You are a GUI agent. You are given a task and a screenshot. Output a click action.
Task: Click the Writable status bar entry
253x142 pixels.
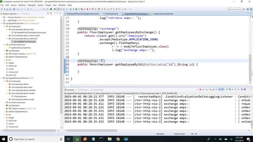tap(160, 134)
